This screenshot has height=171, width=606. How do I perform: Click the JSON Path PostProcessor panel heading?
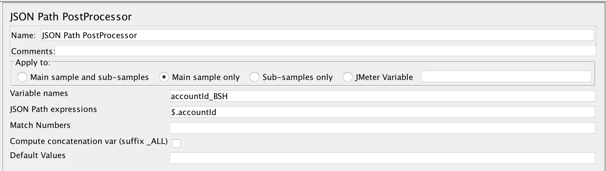[71, 17]
